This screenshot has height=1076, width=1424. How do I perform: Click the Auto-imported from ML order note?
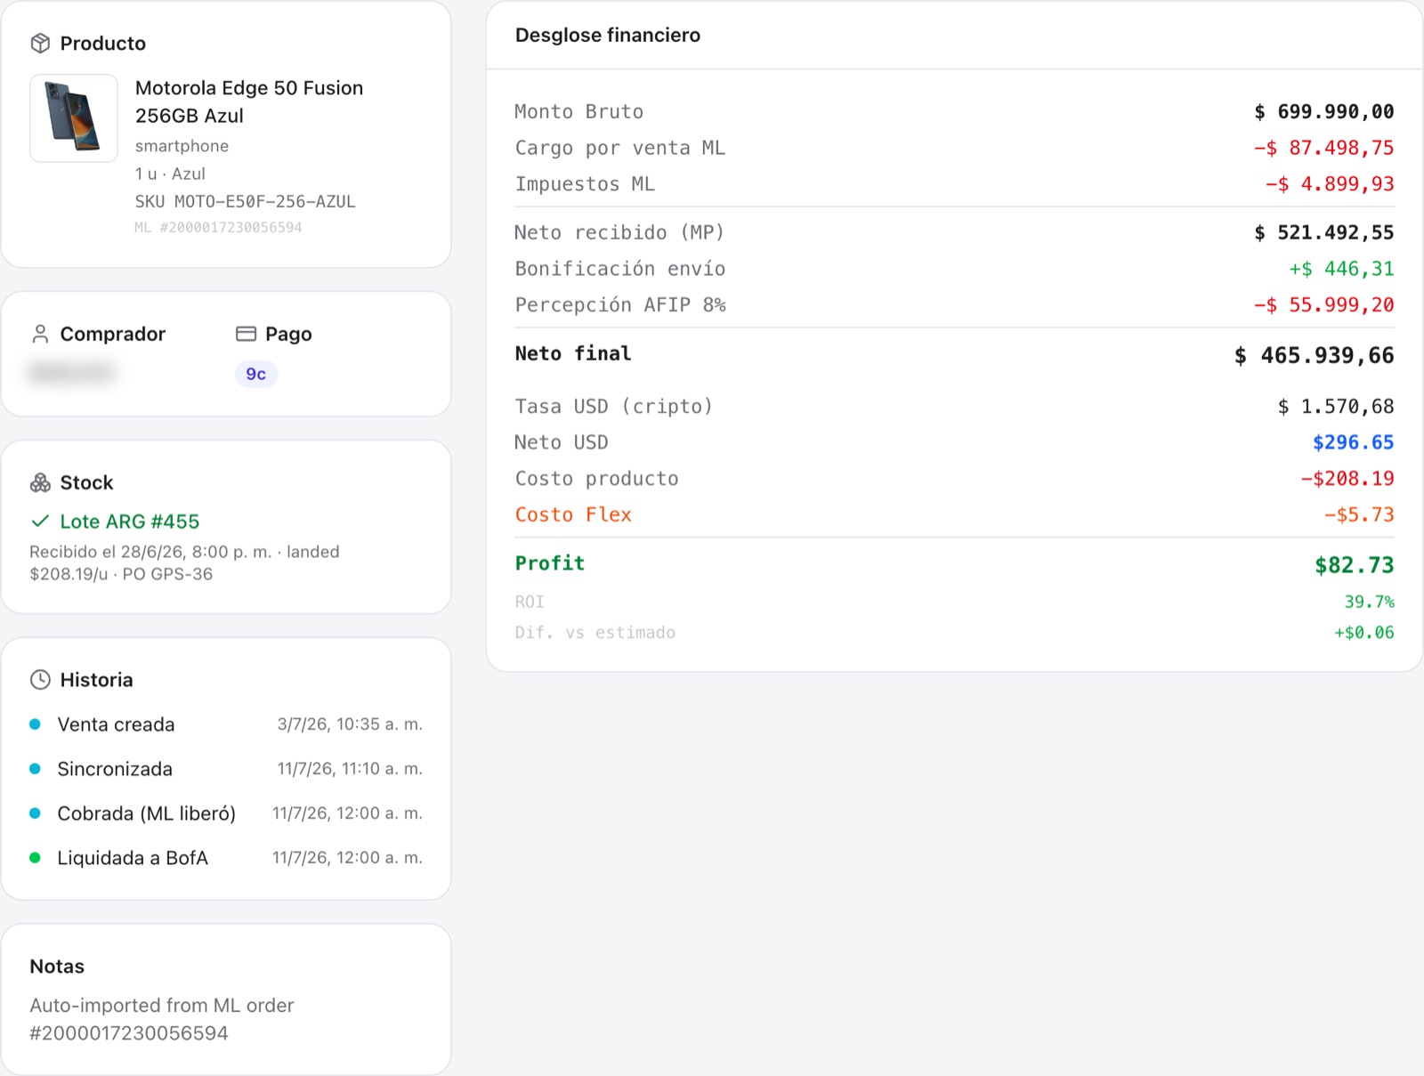click(162, 1019)
